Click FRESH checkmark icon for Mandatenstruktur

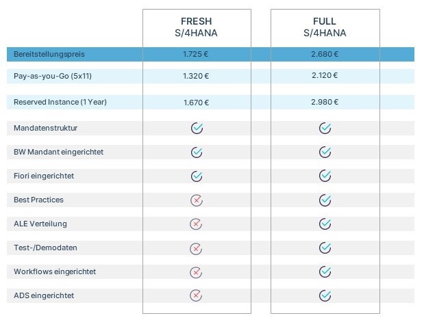tap(197, 128)
